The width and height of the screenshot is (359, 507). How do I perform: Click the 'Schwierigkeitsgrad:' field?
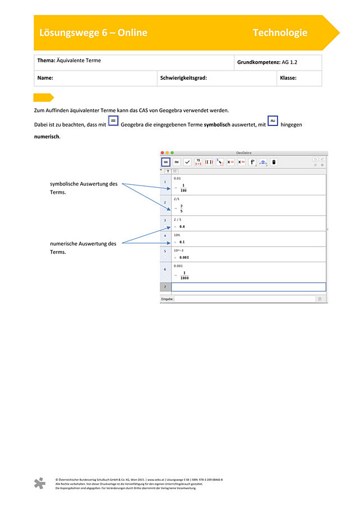[217, 78]
